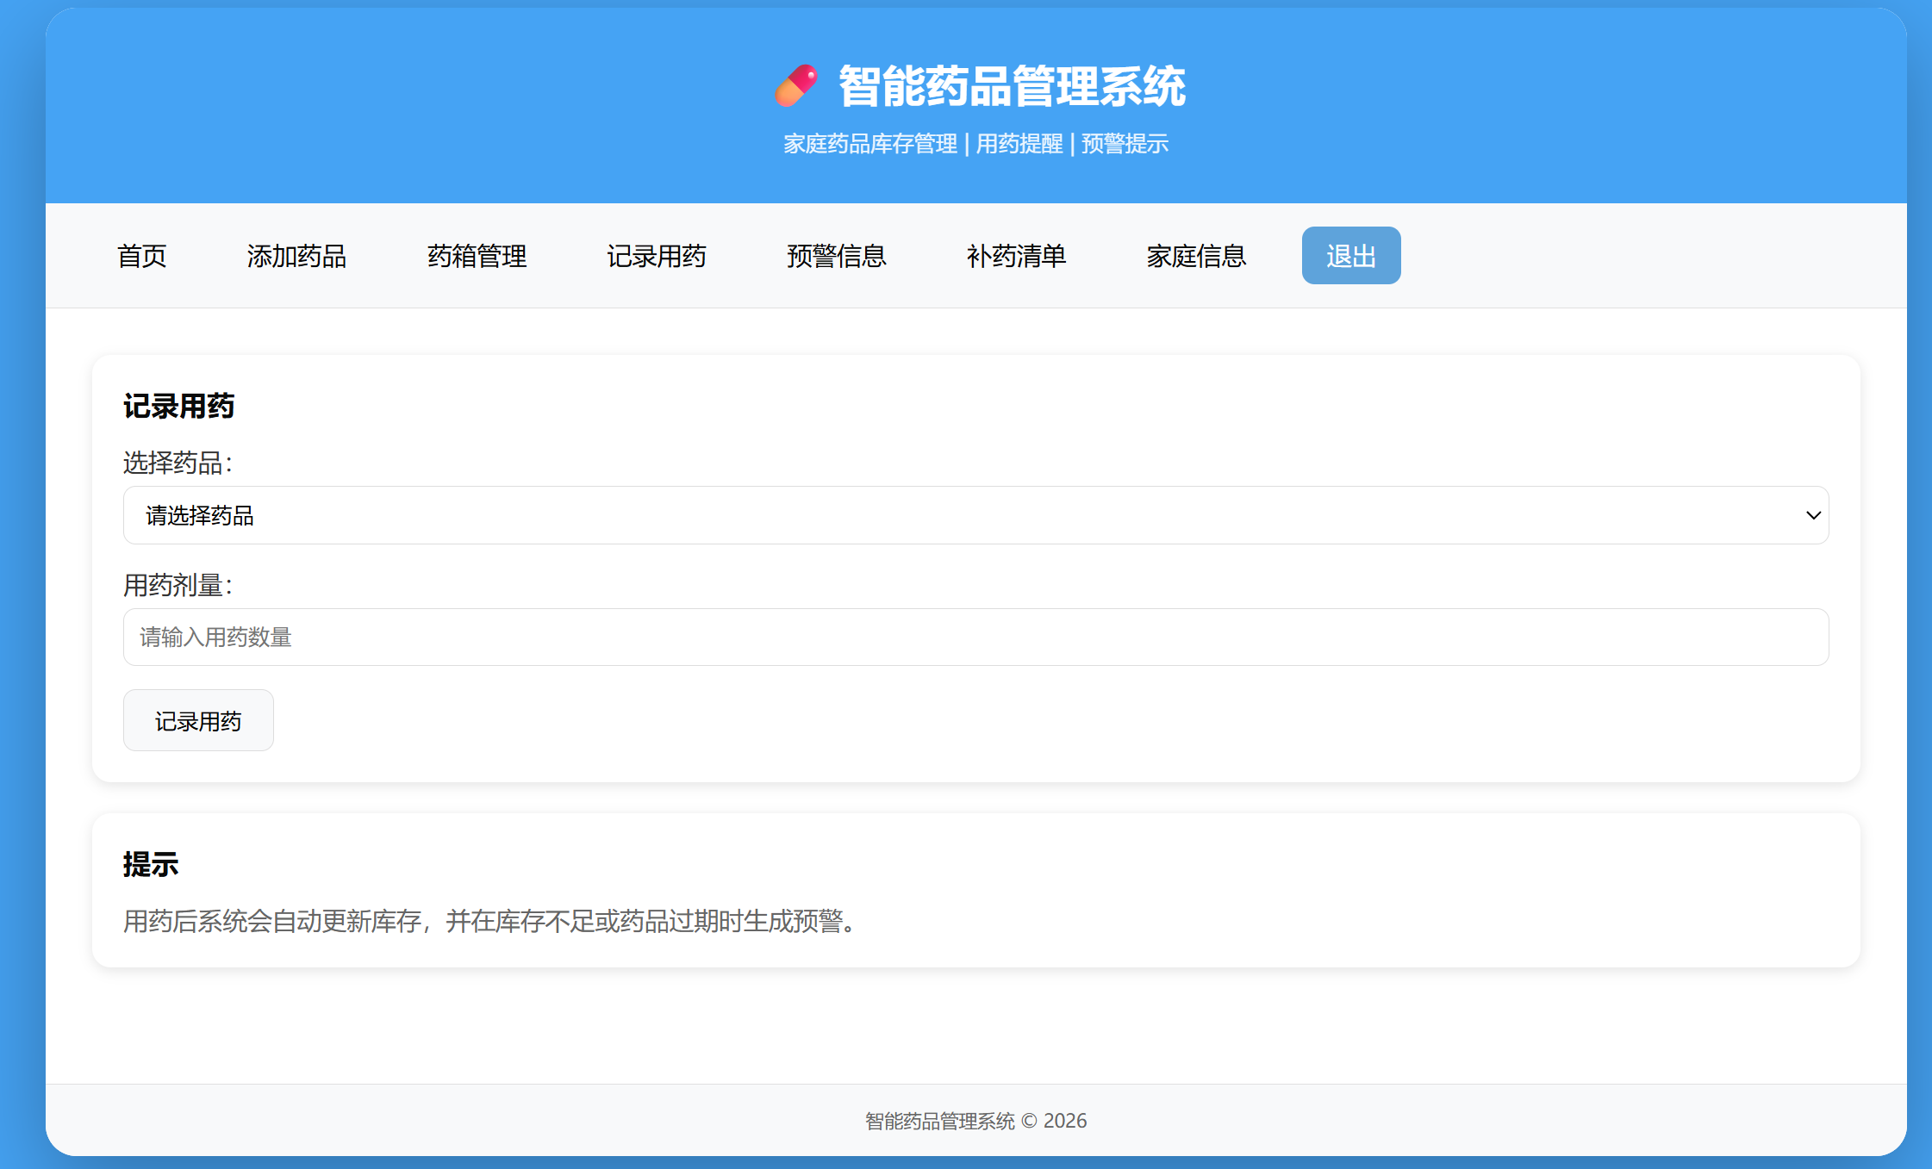Image resolution: width=1932 pixels, height=1169 pixels.
Task: Click the 选择药品 field label
Action: pos(178,463)
